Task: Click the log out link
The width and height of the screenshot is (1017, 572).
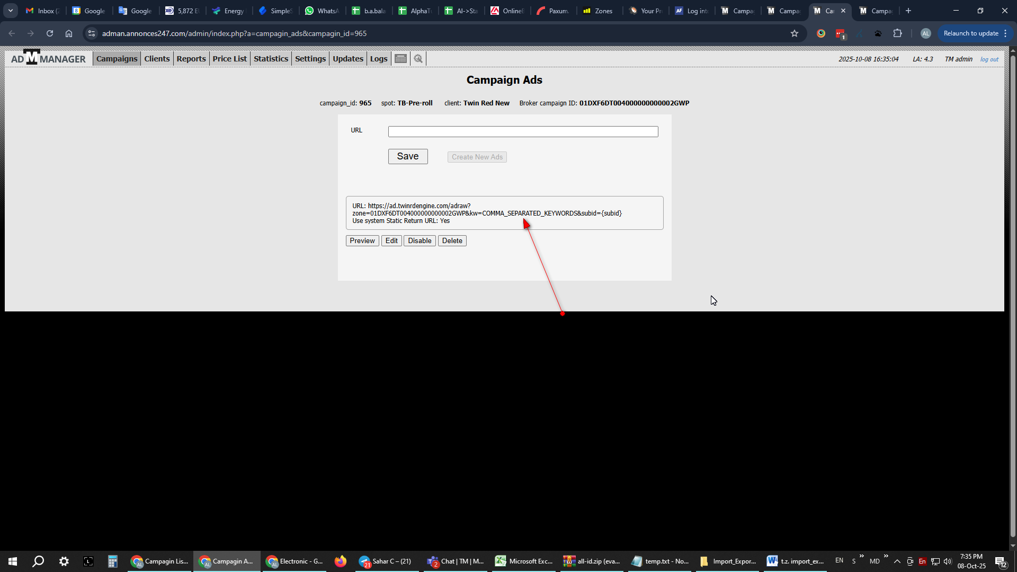Action: 989,59
